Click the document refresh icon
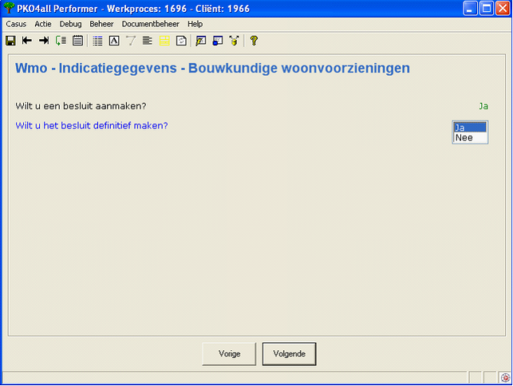This screenshot has width=513, height=386. point(181,41)
